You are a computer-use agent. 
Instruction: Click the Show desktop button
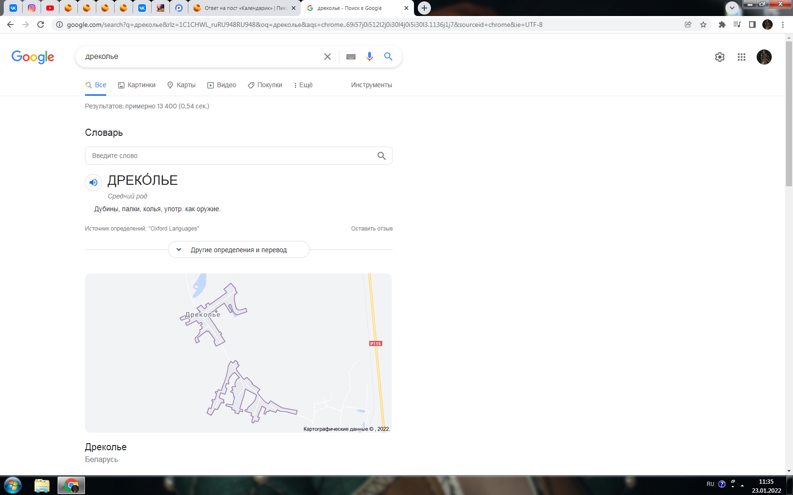coord(790,485)
